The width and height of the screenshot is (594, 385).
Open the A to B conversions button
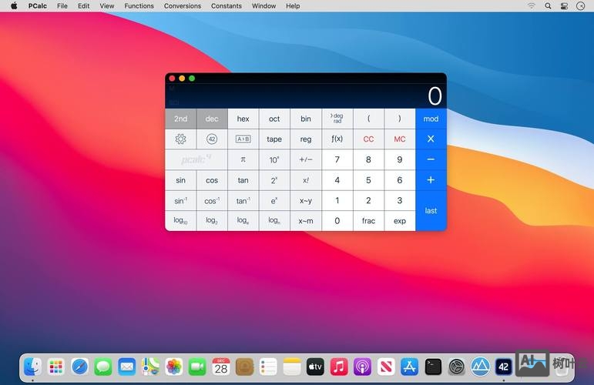243,139
